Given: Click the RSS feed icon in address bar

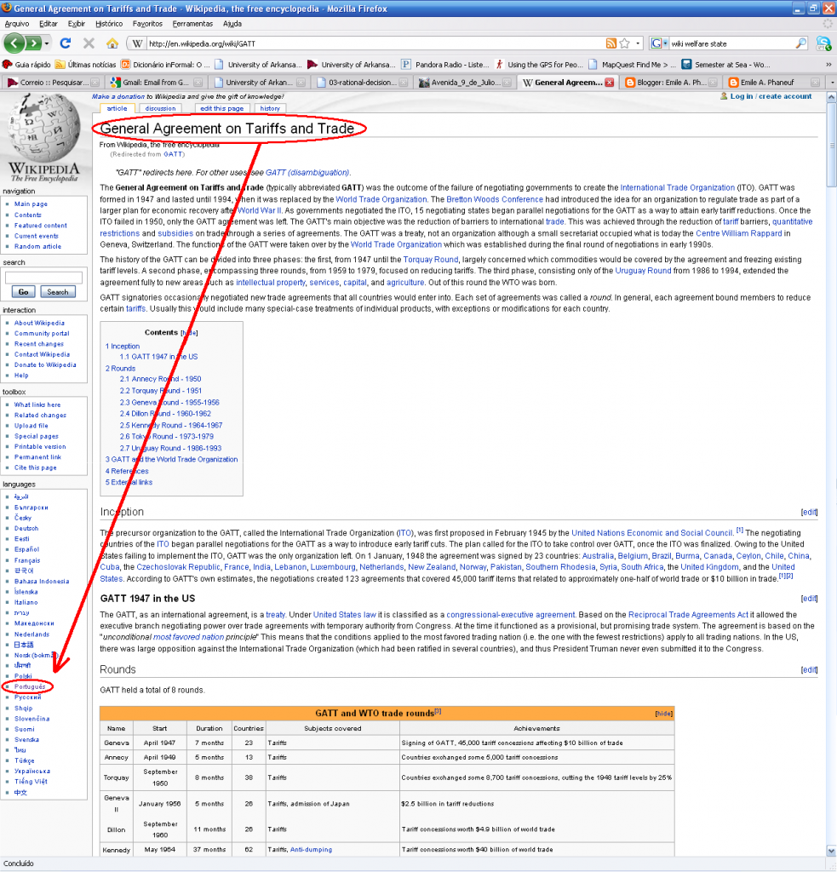Looking at the screenshot, I should [x=611, y=43].
